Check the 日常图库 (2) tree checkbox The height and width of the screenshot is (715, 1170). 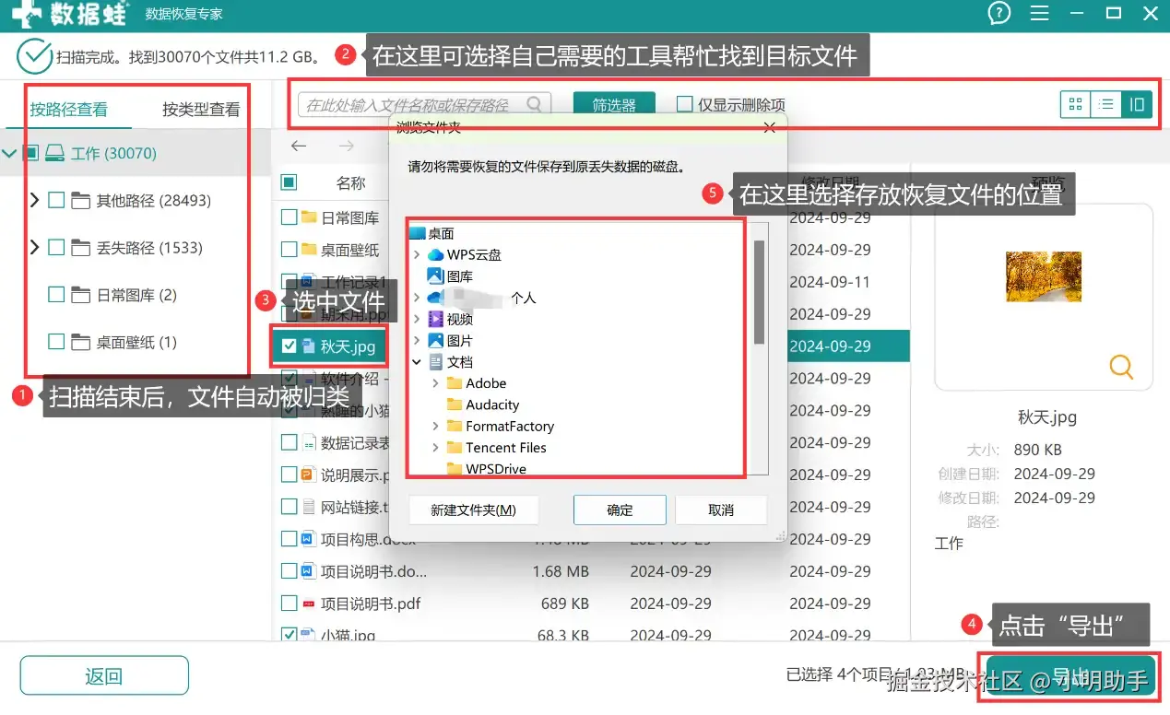point(56,295)
